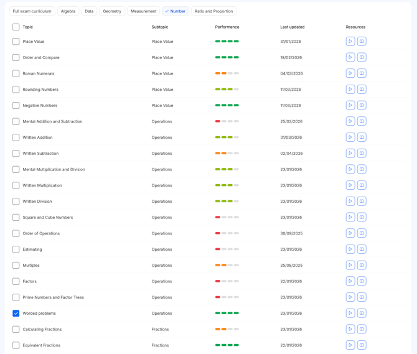Open book resource for Roman Numerals
The image size is (417, 354).
coord(362,73)
